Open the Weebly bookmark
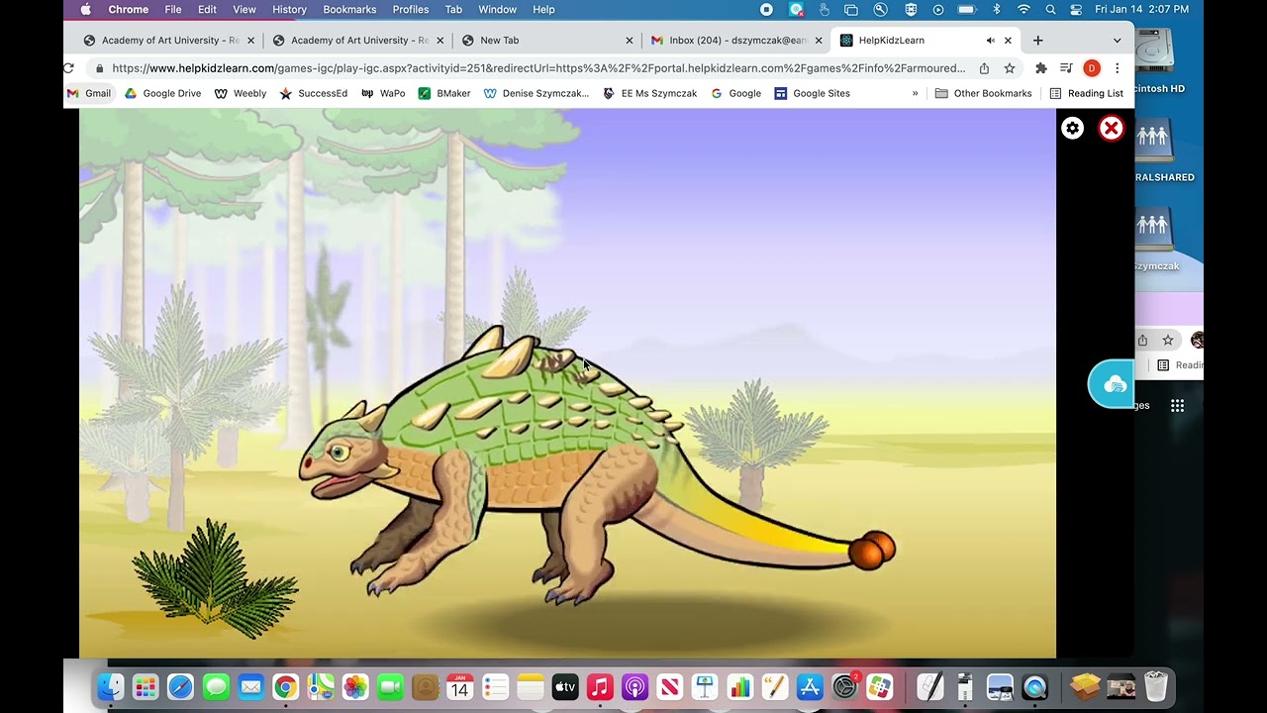The width and height of the screenshot is (1267, 713). point(241,93)
